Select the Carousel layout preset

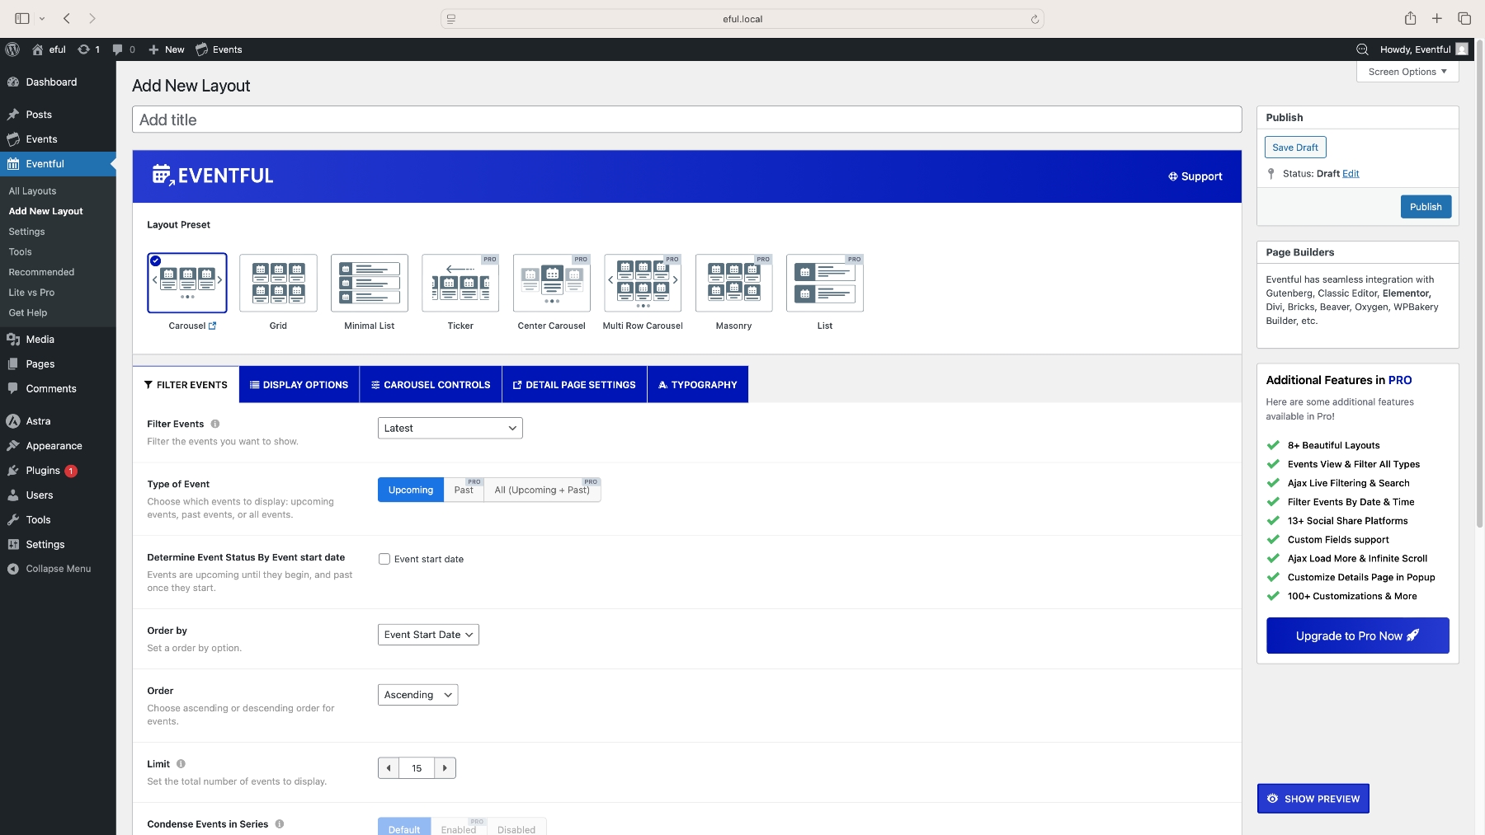(187, 283)
